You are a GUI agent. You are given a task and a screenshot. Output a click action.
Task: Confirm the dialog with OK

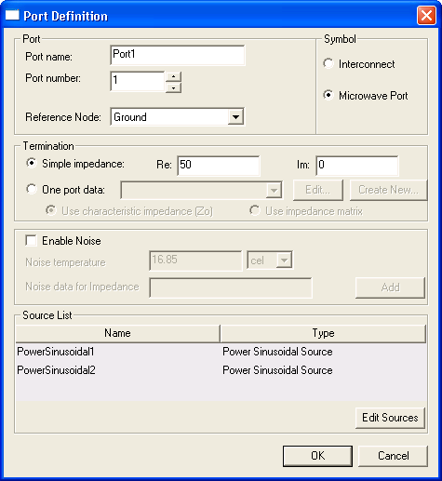[x=317, y=456]
